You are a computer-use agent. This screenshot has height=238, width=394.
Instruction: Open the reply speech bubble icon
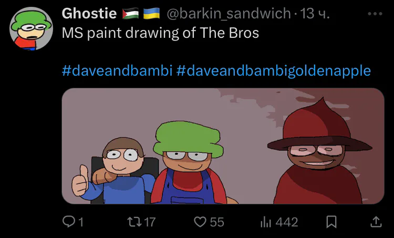tap(68, 222)
